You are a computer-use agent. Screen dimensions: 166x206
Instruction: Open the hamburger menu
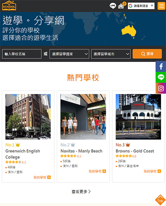161,6
